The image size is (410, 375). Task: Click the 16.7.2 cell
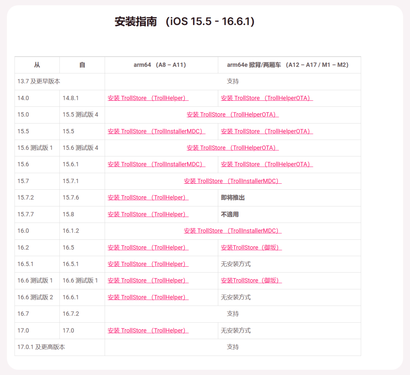[82, 314]
